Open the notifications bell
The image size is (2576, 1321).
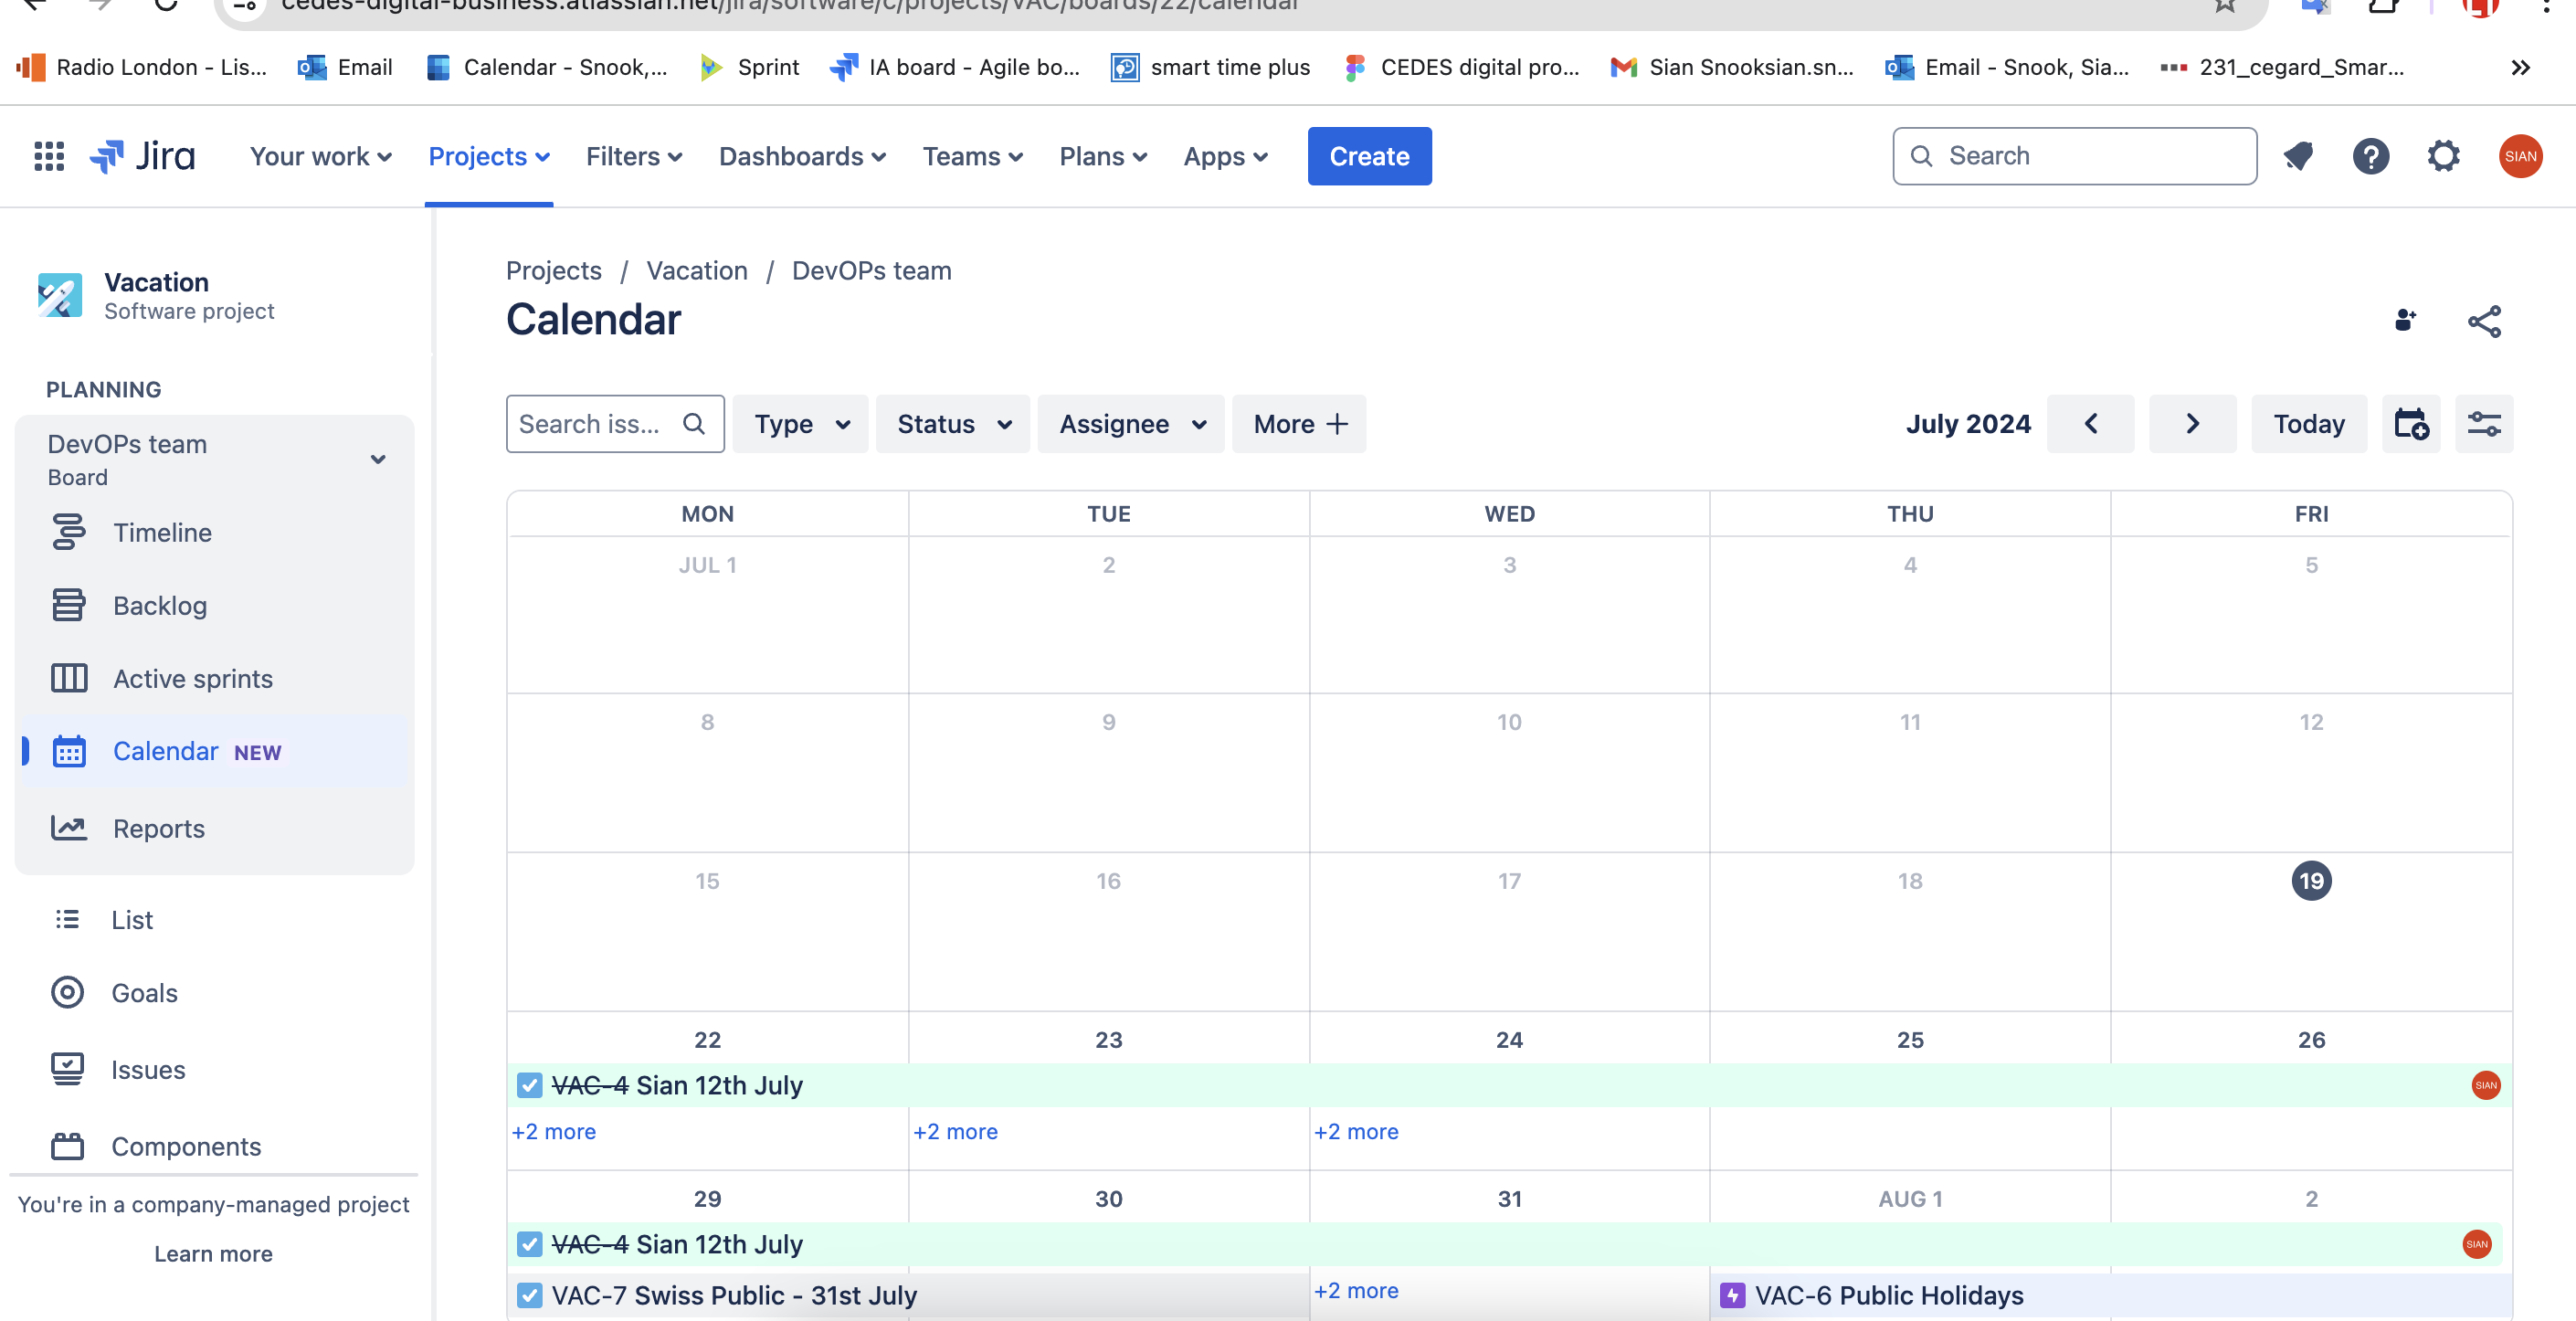tap(2298, 156)
